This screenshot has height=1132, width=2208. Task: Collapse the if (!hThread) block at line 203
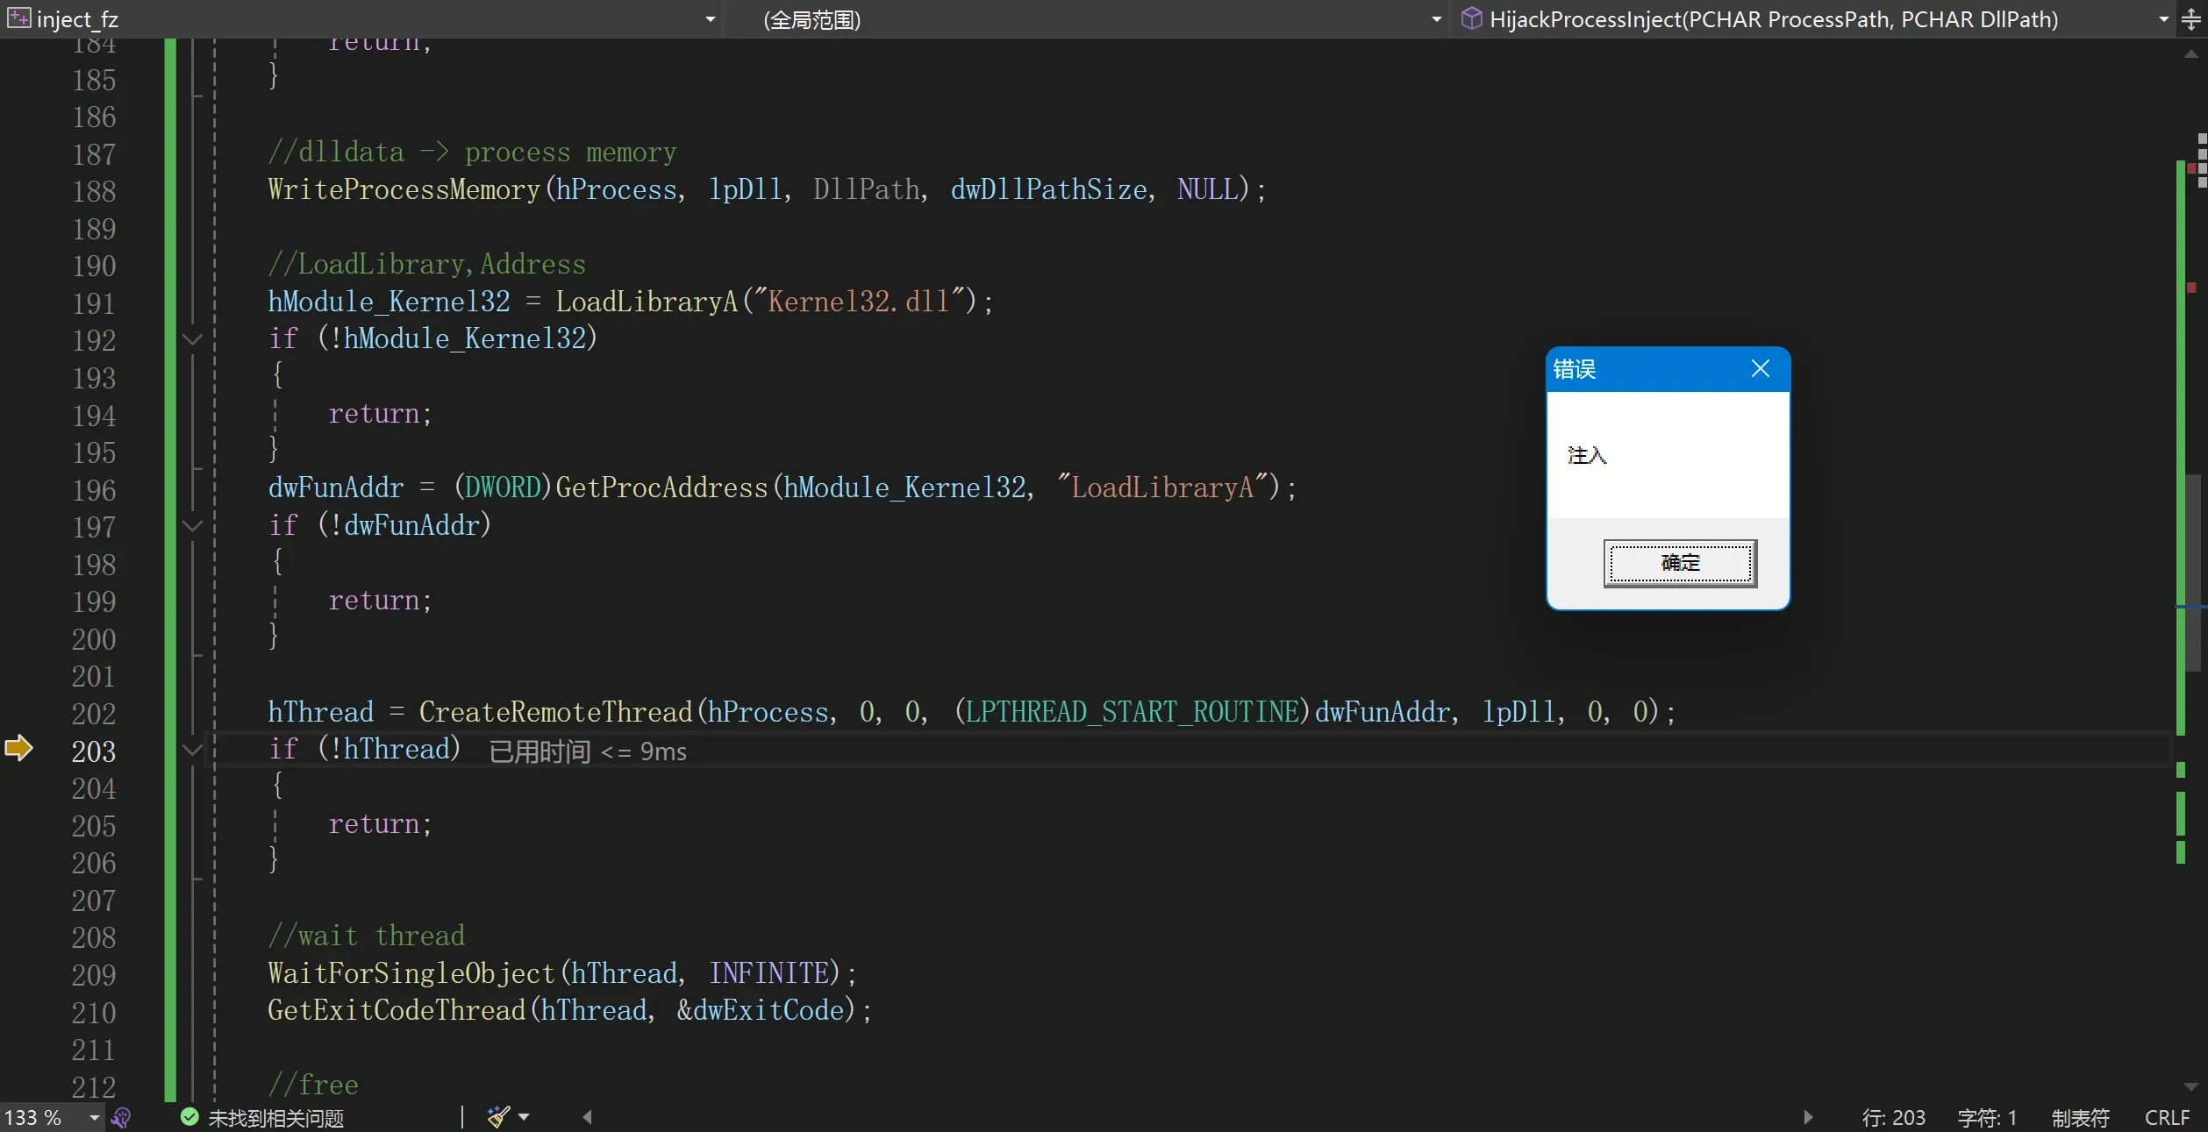tap(192, 750)
